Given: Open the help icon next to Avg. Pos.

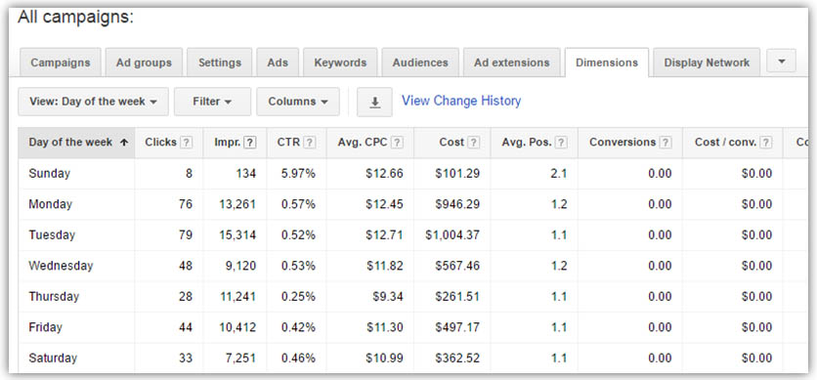Looking at the screenshot, I should [561, 143].
